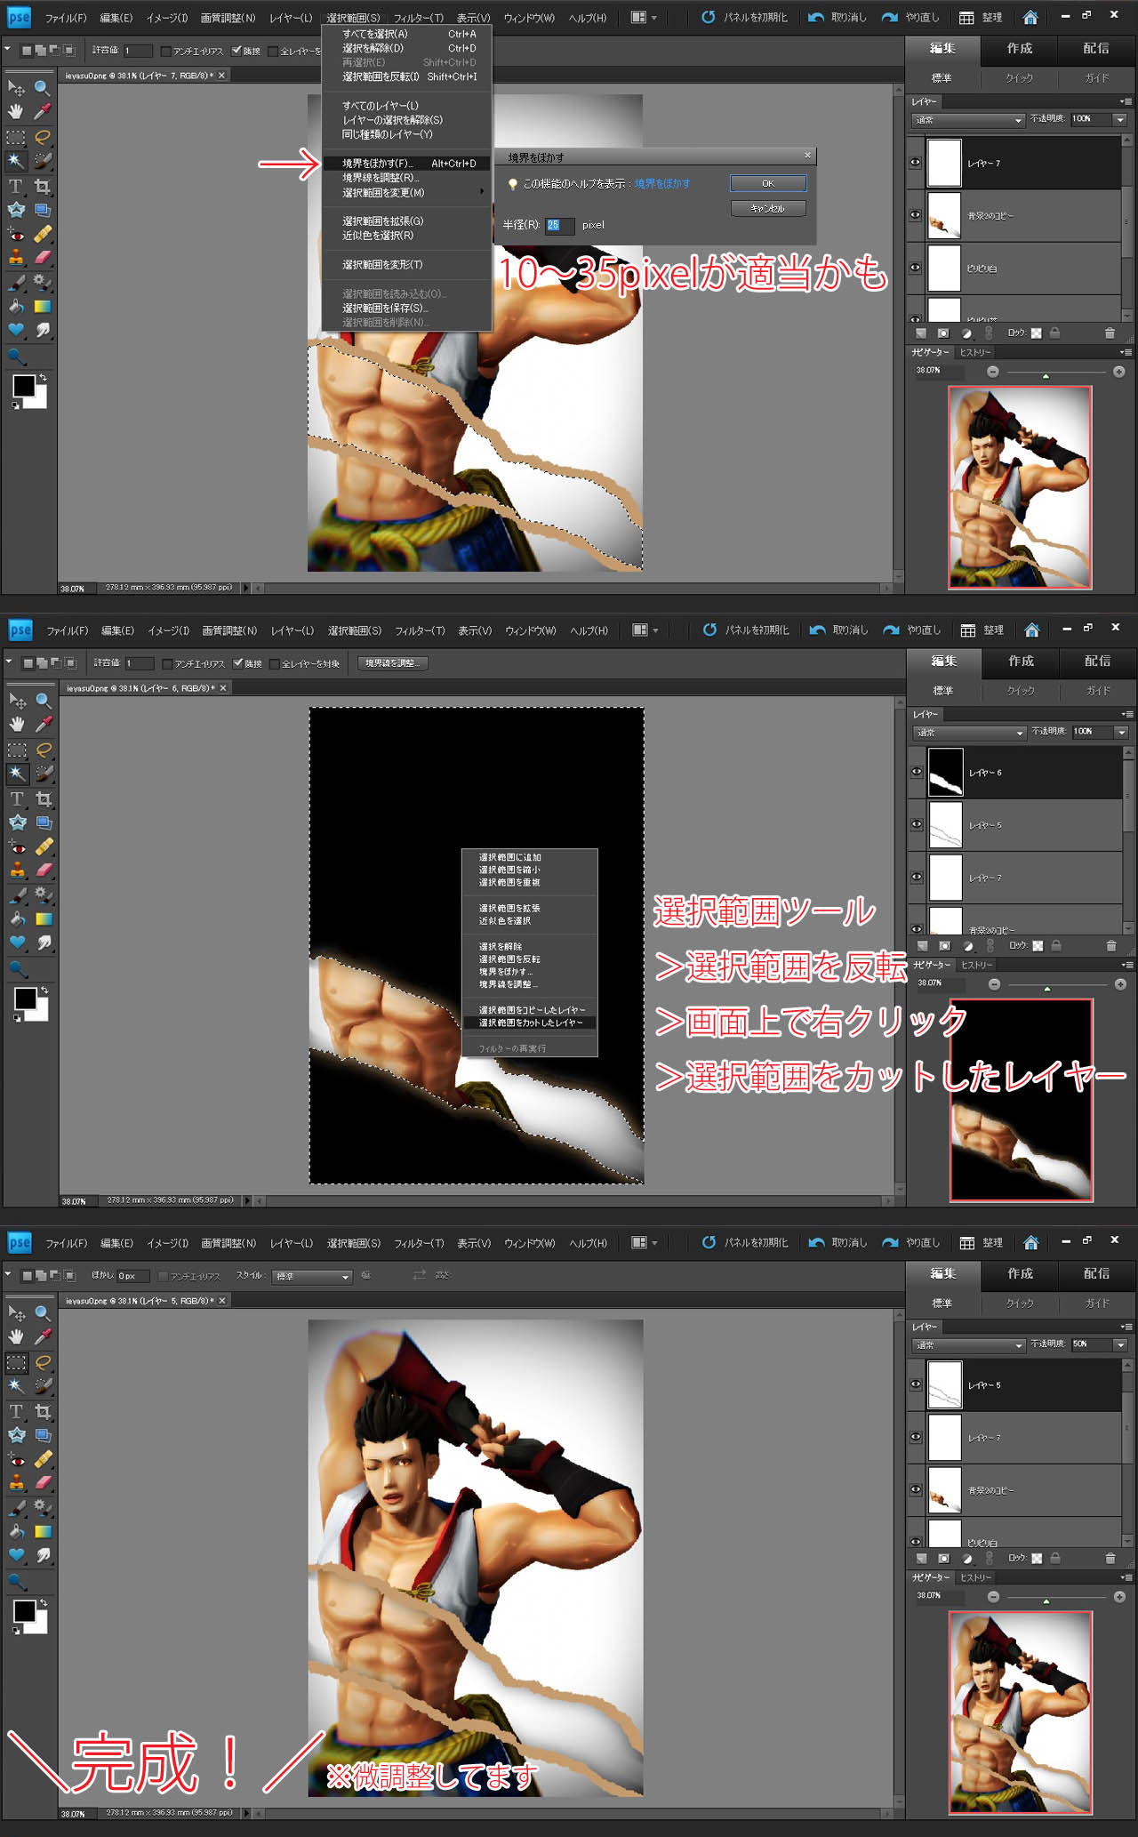Choose the Quick Selection tool in the レイヤー 7 window
Viewport: 1138px width, 1837px height.
pyautogui.click(x=42, y=161)
